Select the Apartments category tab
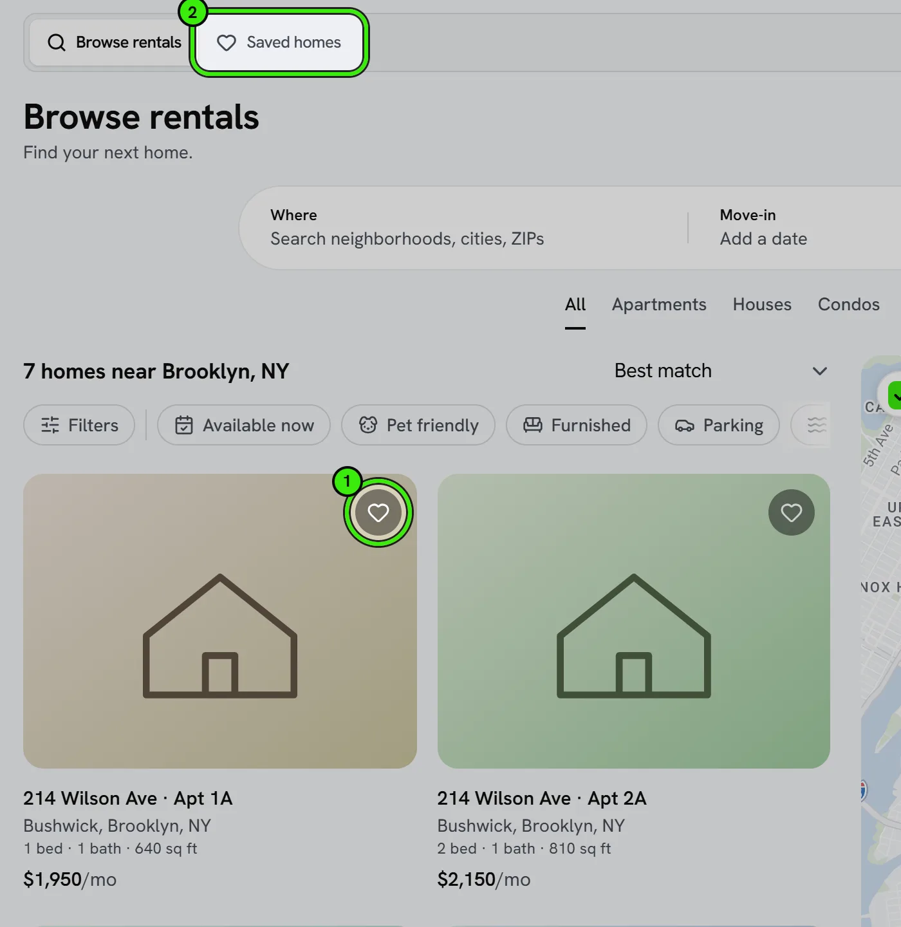Image resolution: width=901 pixels, height=927 pixels. pyautogui.click(x=659, y=304)
